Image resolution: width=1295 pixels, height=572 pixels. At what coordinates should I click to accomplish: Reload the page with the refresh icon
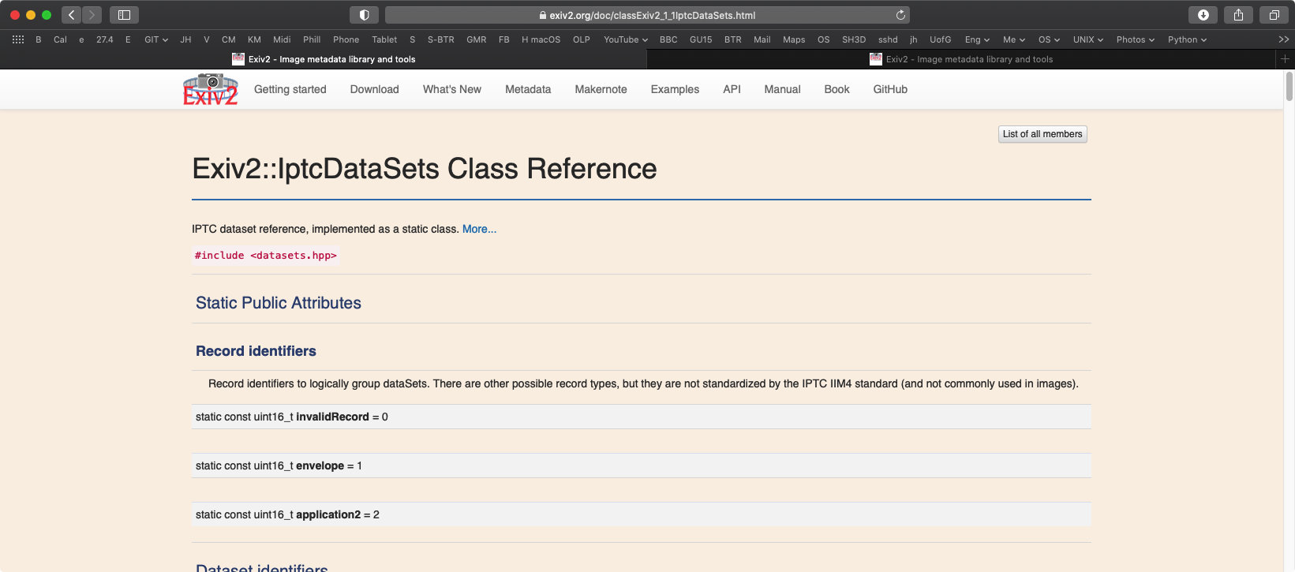tap(900, 15)
